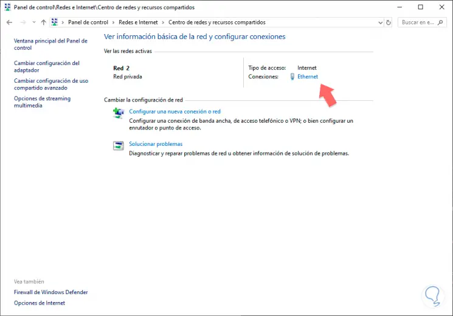Select 'Centro de redes y recursos compartidos' breadcrumb
Screen dimensions: 453x316
tap(216, 22)
